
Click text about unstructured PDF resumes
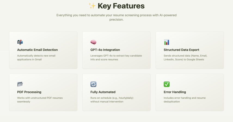point(40,100)
